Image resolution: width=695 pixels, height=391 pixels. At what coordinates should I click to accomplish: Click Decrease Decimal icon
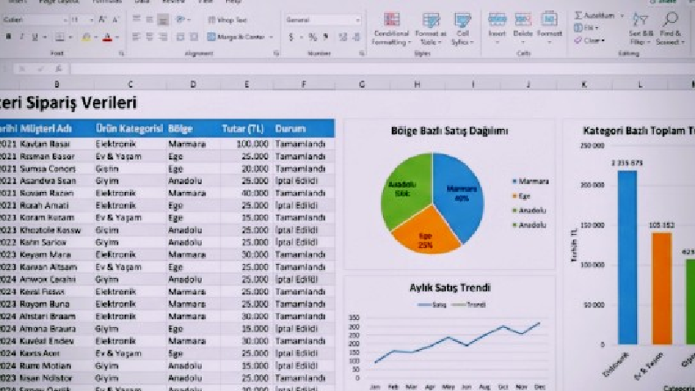(357, 37)
